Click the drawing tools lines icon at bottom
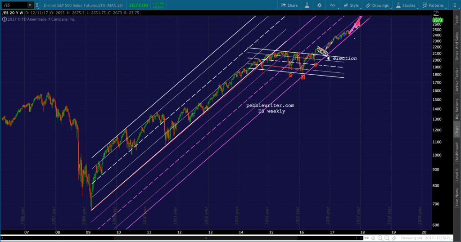The image size is (461, 242). point(394,238)
